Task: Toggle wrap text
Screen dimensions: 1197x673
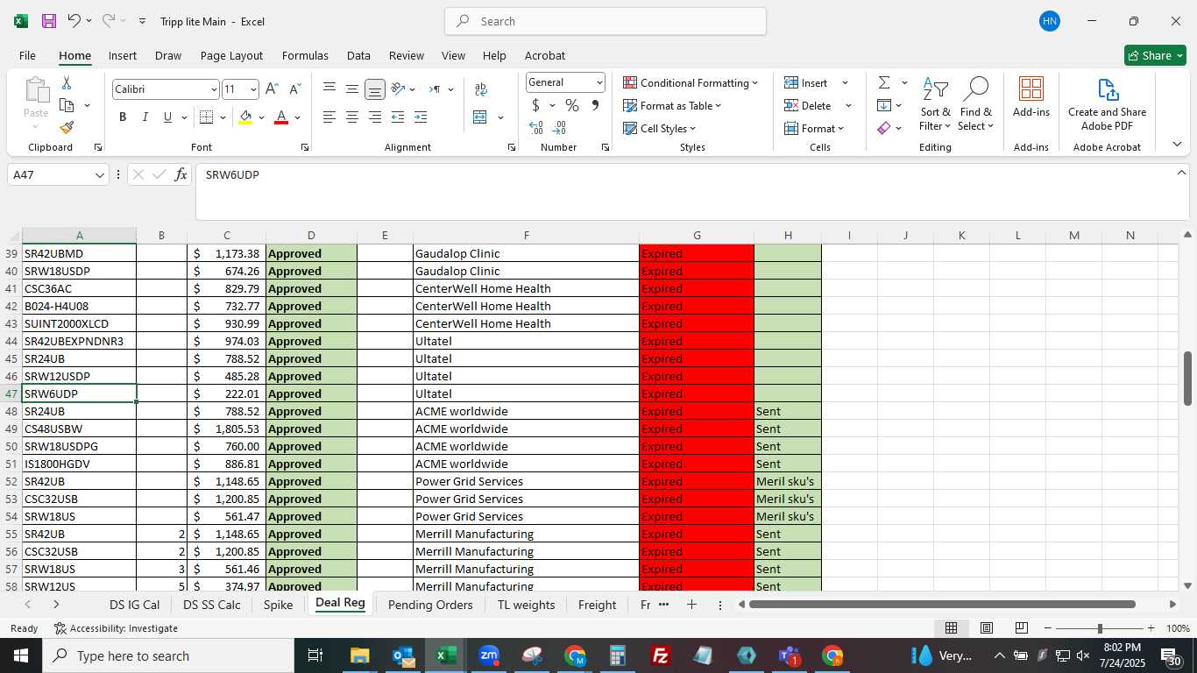Action: [x=481, y=89]
